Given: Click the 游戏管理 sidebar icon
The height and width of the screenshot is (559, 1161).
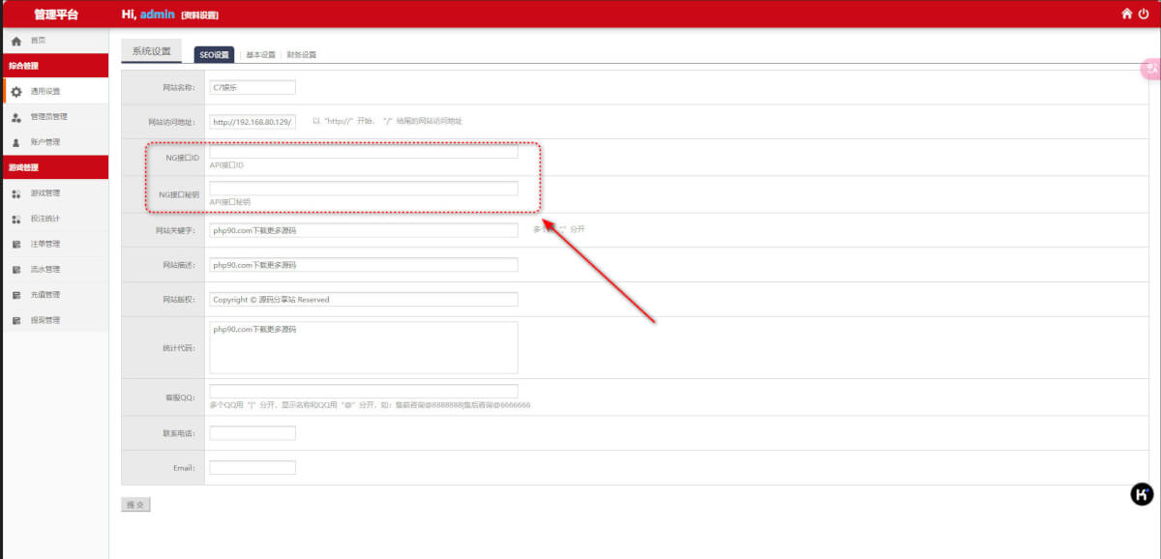Looking at the screenshot, I should pyautogui.click(x=16, y=193).
